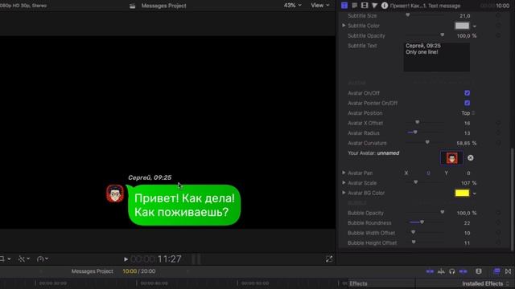Click the Avatar Curvature value 58,85 %

click(467, 143)
